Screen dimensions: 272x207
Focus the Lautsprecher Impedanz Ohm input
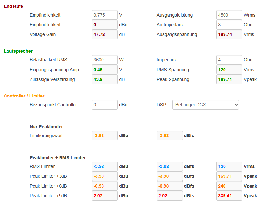(229, 60)
